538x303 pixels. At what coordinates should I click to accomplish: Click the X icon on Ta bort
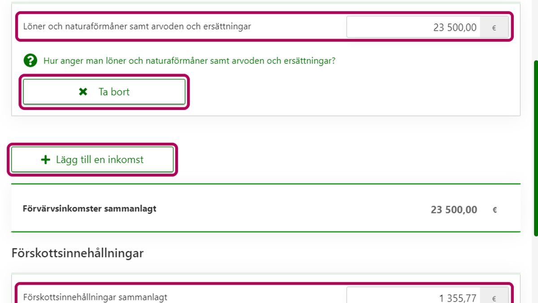(83, 92)
